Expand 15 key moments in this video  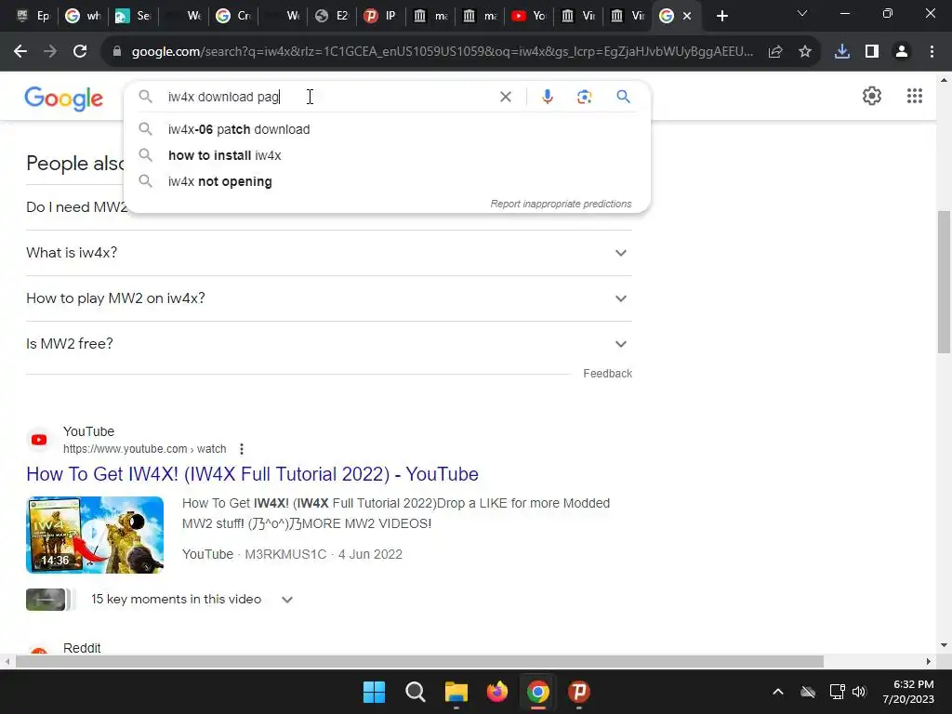tap(192, 600)
